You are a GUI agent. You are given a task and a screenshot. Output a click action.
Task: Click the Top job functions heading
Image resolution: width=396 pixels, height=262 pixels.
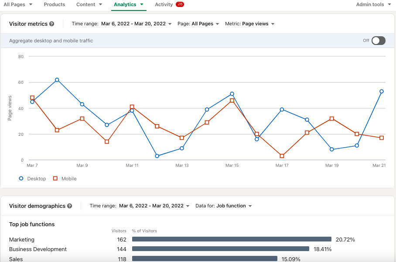[x=32, y=224]
